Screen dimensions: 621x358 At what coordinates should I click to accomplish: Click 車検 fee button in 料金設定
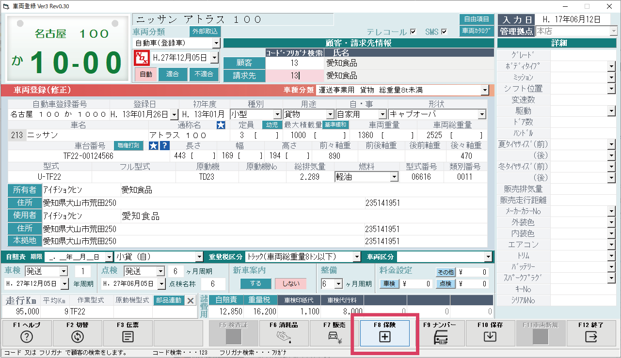click(388, 283)
